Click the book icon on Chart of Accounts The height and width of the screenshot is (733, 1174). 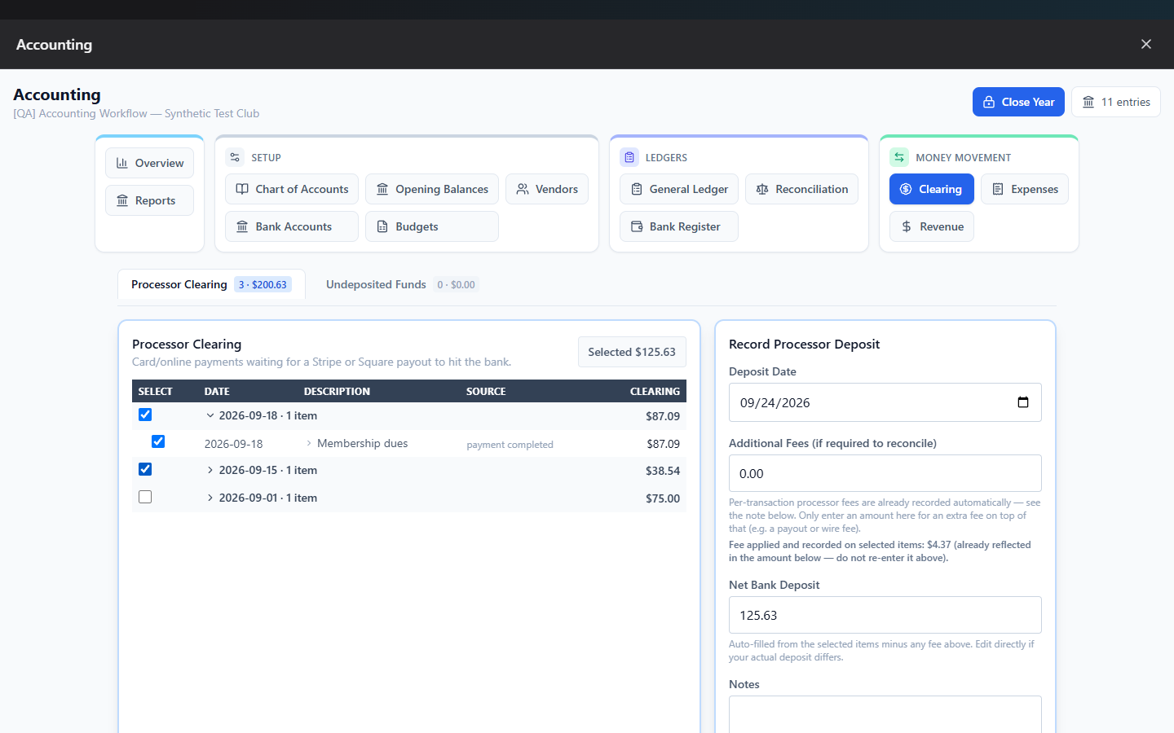tap(242, 189)
